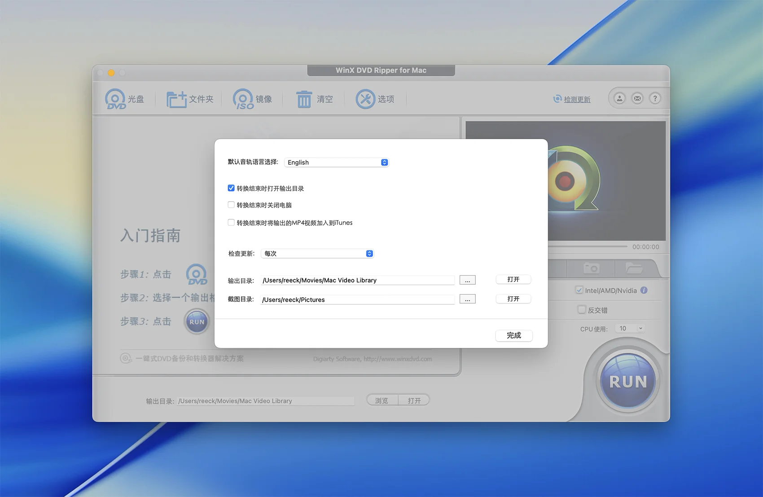Click the trash clear icon
763x497 pixels.
pos(304,99)
